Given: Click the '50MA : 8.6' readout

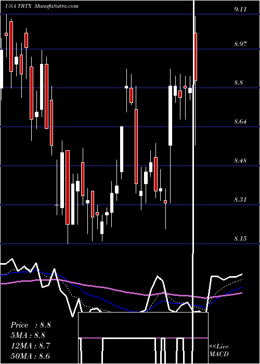Looking at the screenshot, I should pyautogui.click(x=30, y=356).
